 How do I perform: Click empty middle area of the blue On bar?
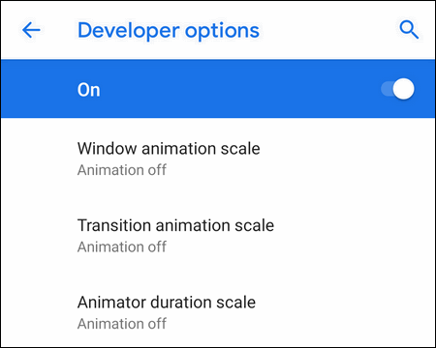[x=239, y=89]
